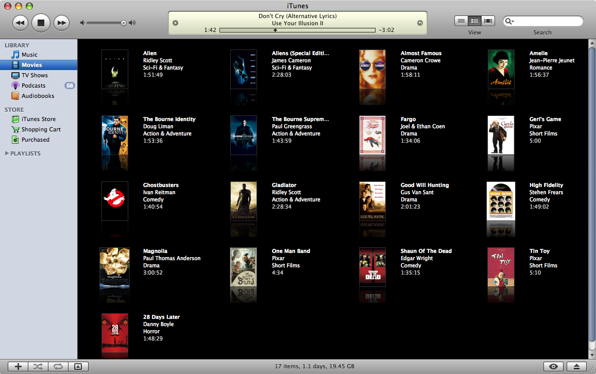The width and height of the screenshot is (596, 374).
Task: Click the add playlist plus button
Action: [x=18, y=366]
